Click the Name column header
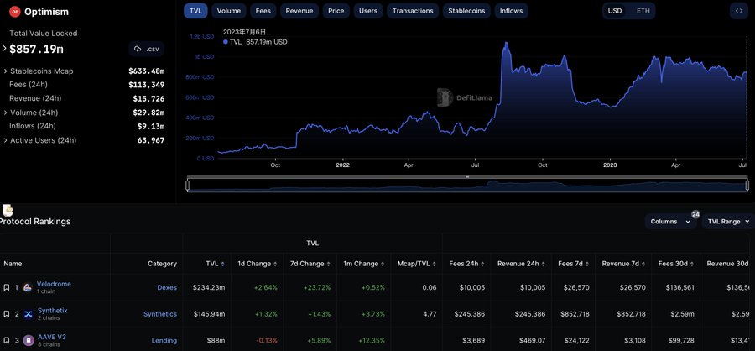 tap(13, 264)
